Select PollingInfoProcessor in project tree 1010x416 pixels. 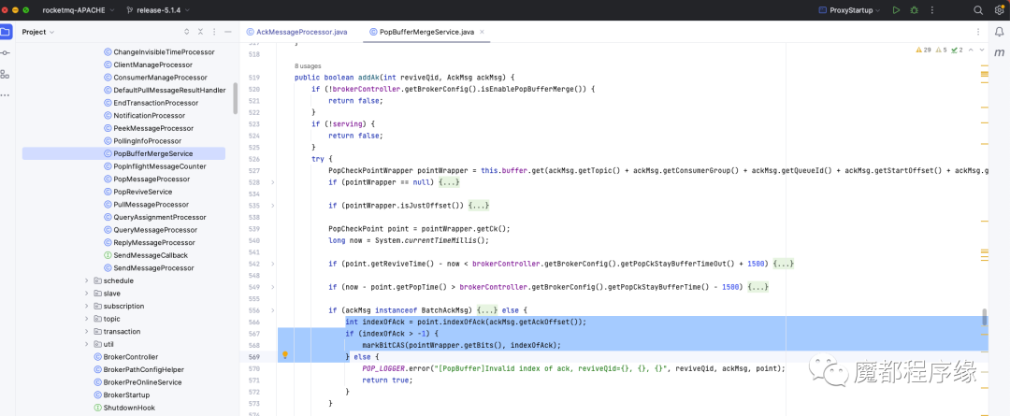click(x=148, y=141)
